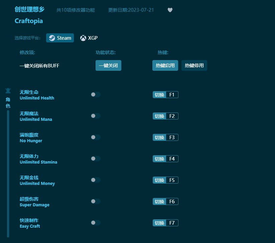
Task: Click the heart favorite icon
Action: tap(170, 10)
